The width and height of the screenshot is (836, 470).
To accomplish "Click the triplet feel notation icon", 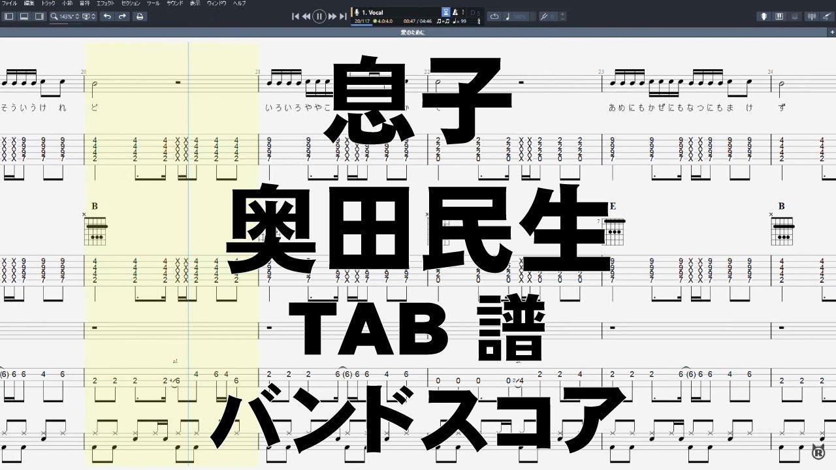I will click(443, 22).
